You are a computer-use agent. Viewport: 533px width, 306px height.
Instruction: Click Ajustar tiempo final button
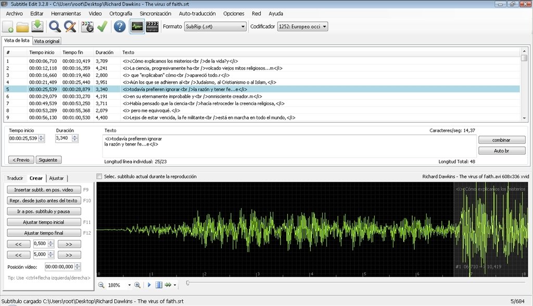coord(44,233)
